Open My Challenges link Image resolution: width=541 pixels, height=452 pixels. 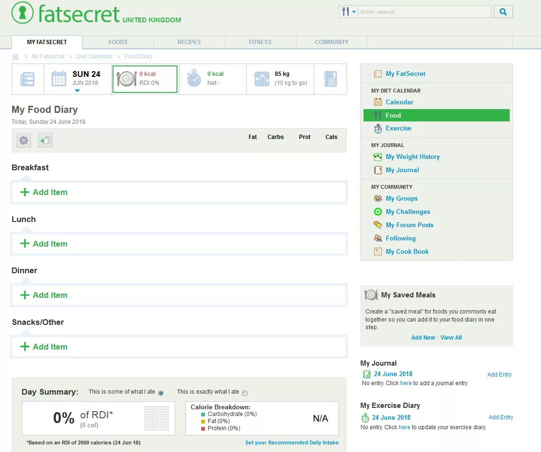(x=408, y=212)
